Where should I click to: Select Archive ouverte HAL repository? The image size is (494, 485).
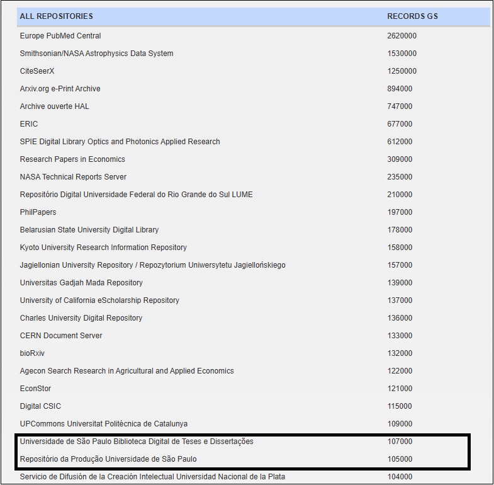click(x=54, y=106)
